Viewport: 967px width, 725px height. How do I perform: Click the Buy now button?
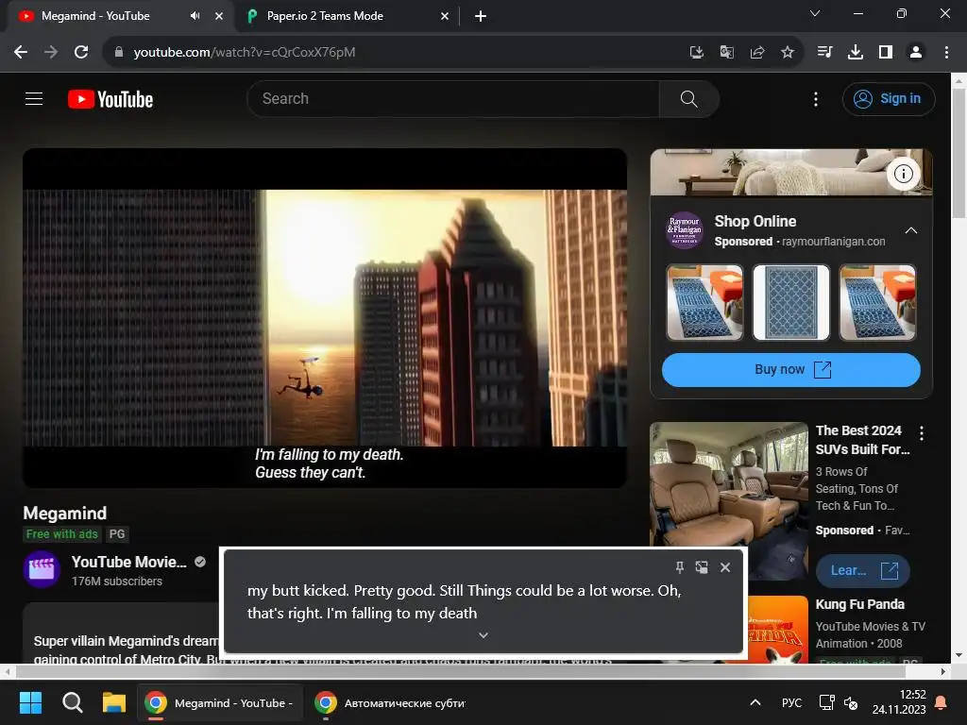pos(790,370)
